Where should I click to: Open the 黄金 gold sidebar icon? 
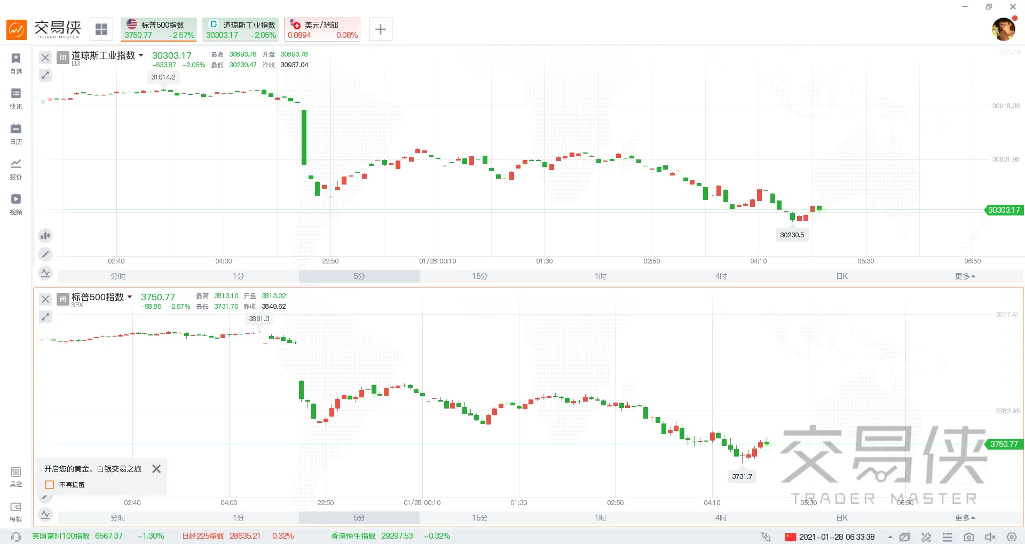coord(16,476)
